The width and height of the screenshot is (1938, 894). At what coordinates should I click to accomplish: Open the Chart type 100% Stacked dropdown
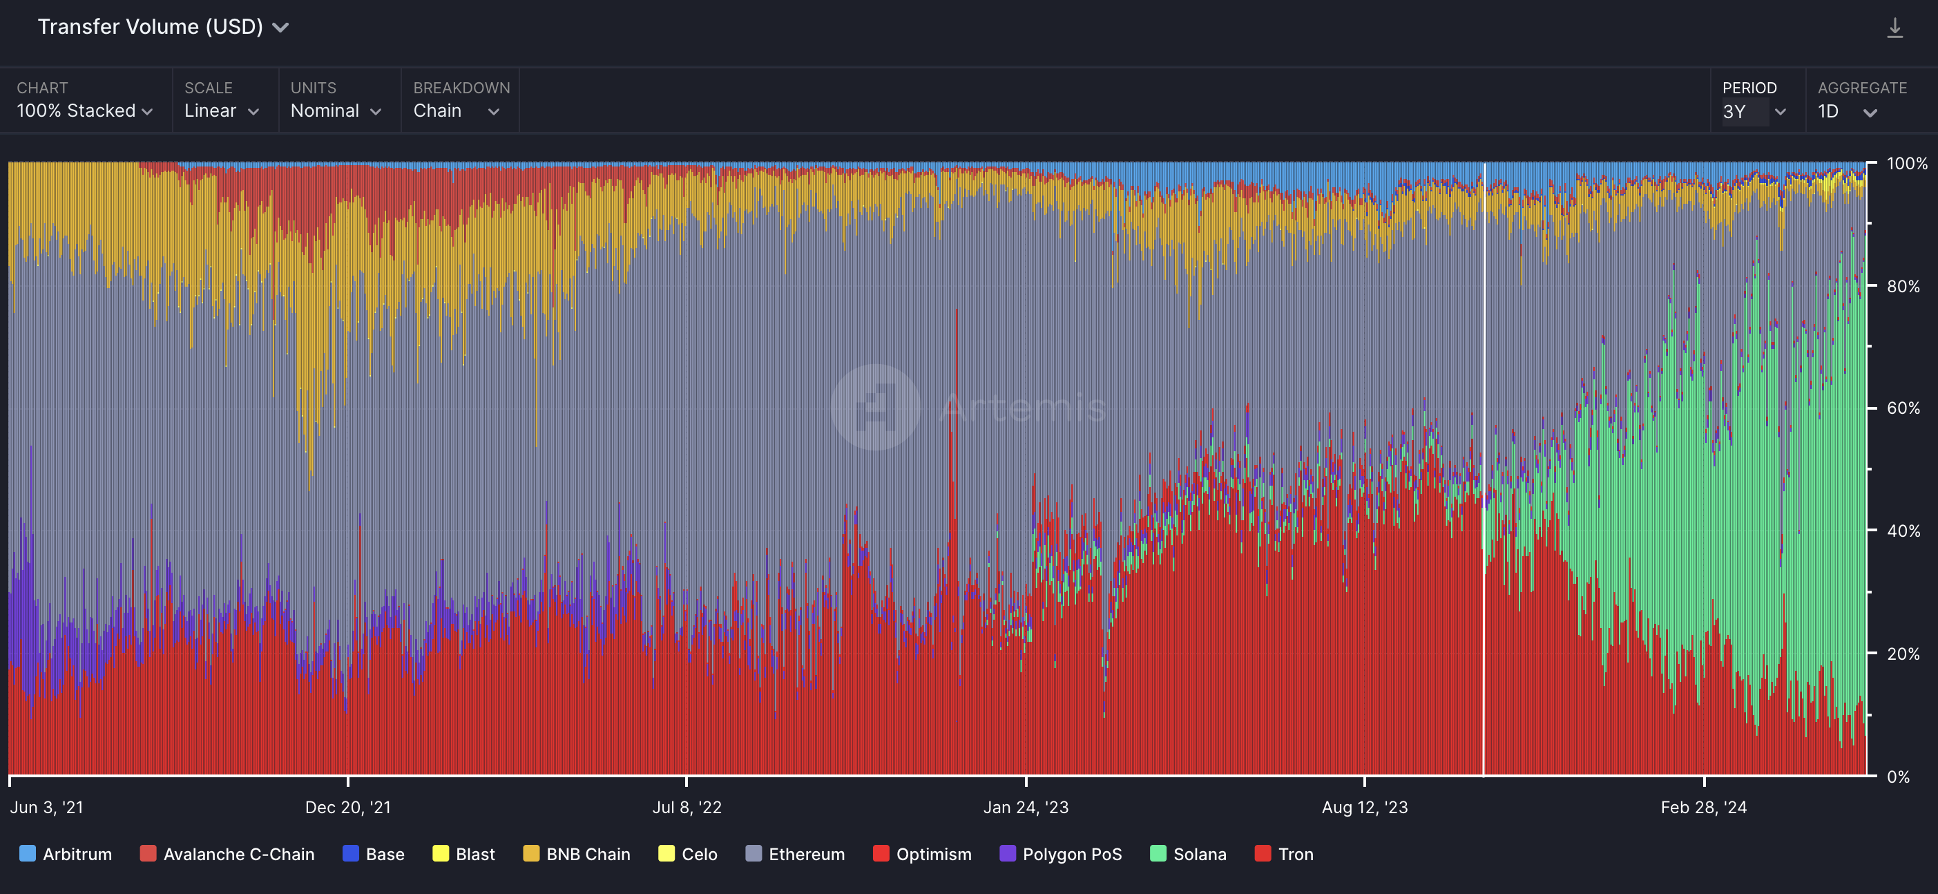[84, 111]
